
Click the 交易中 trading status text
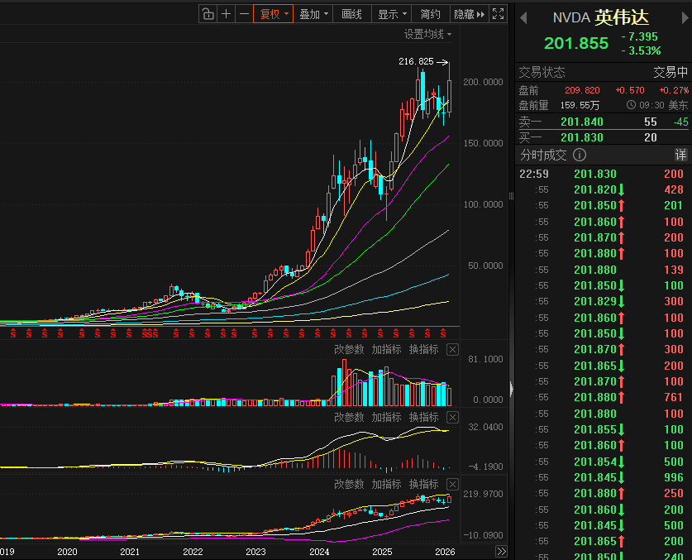click(671, 72)
